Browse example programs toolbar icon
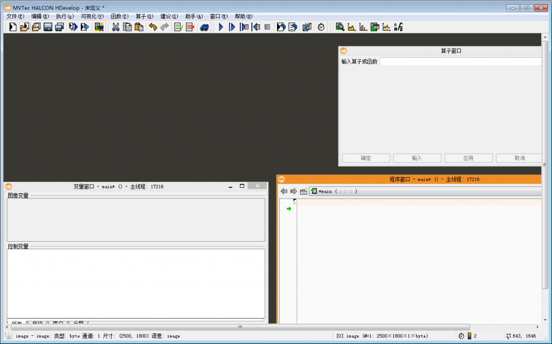The height and width of the screenshot is (344, 552). click(36, 27)
